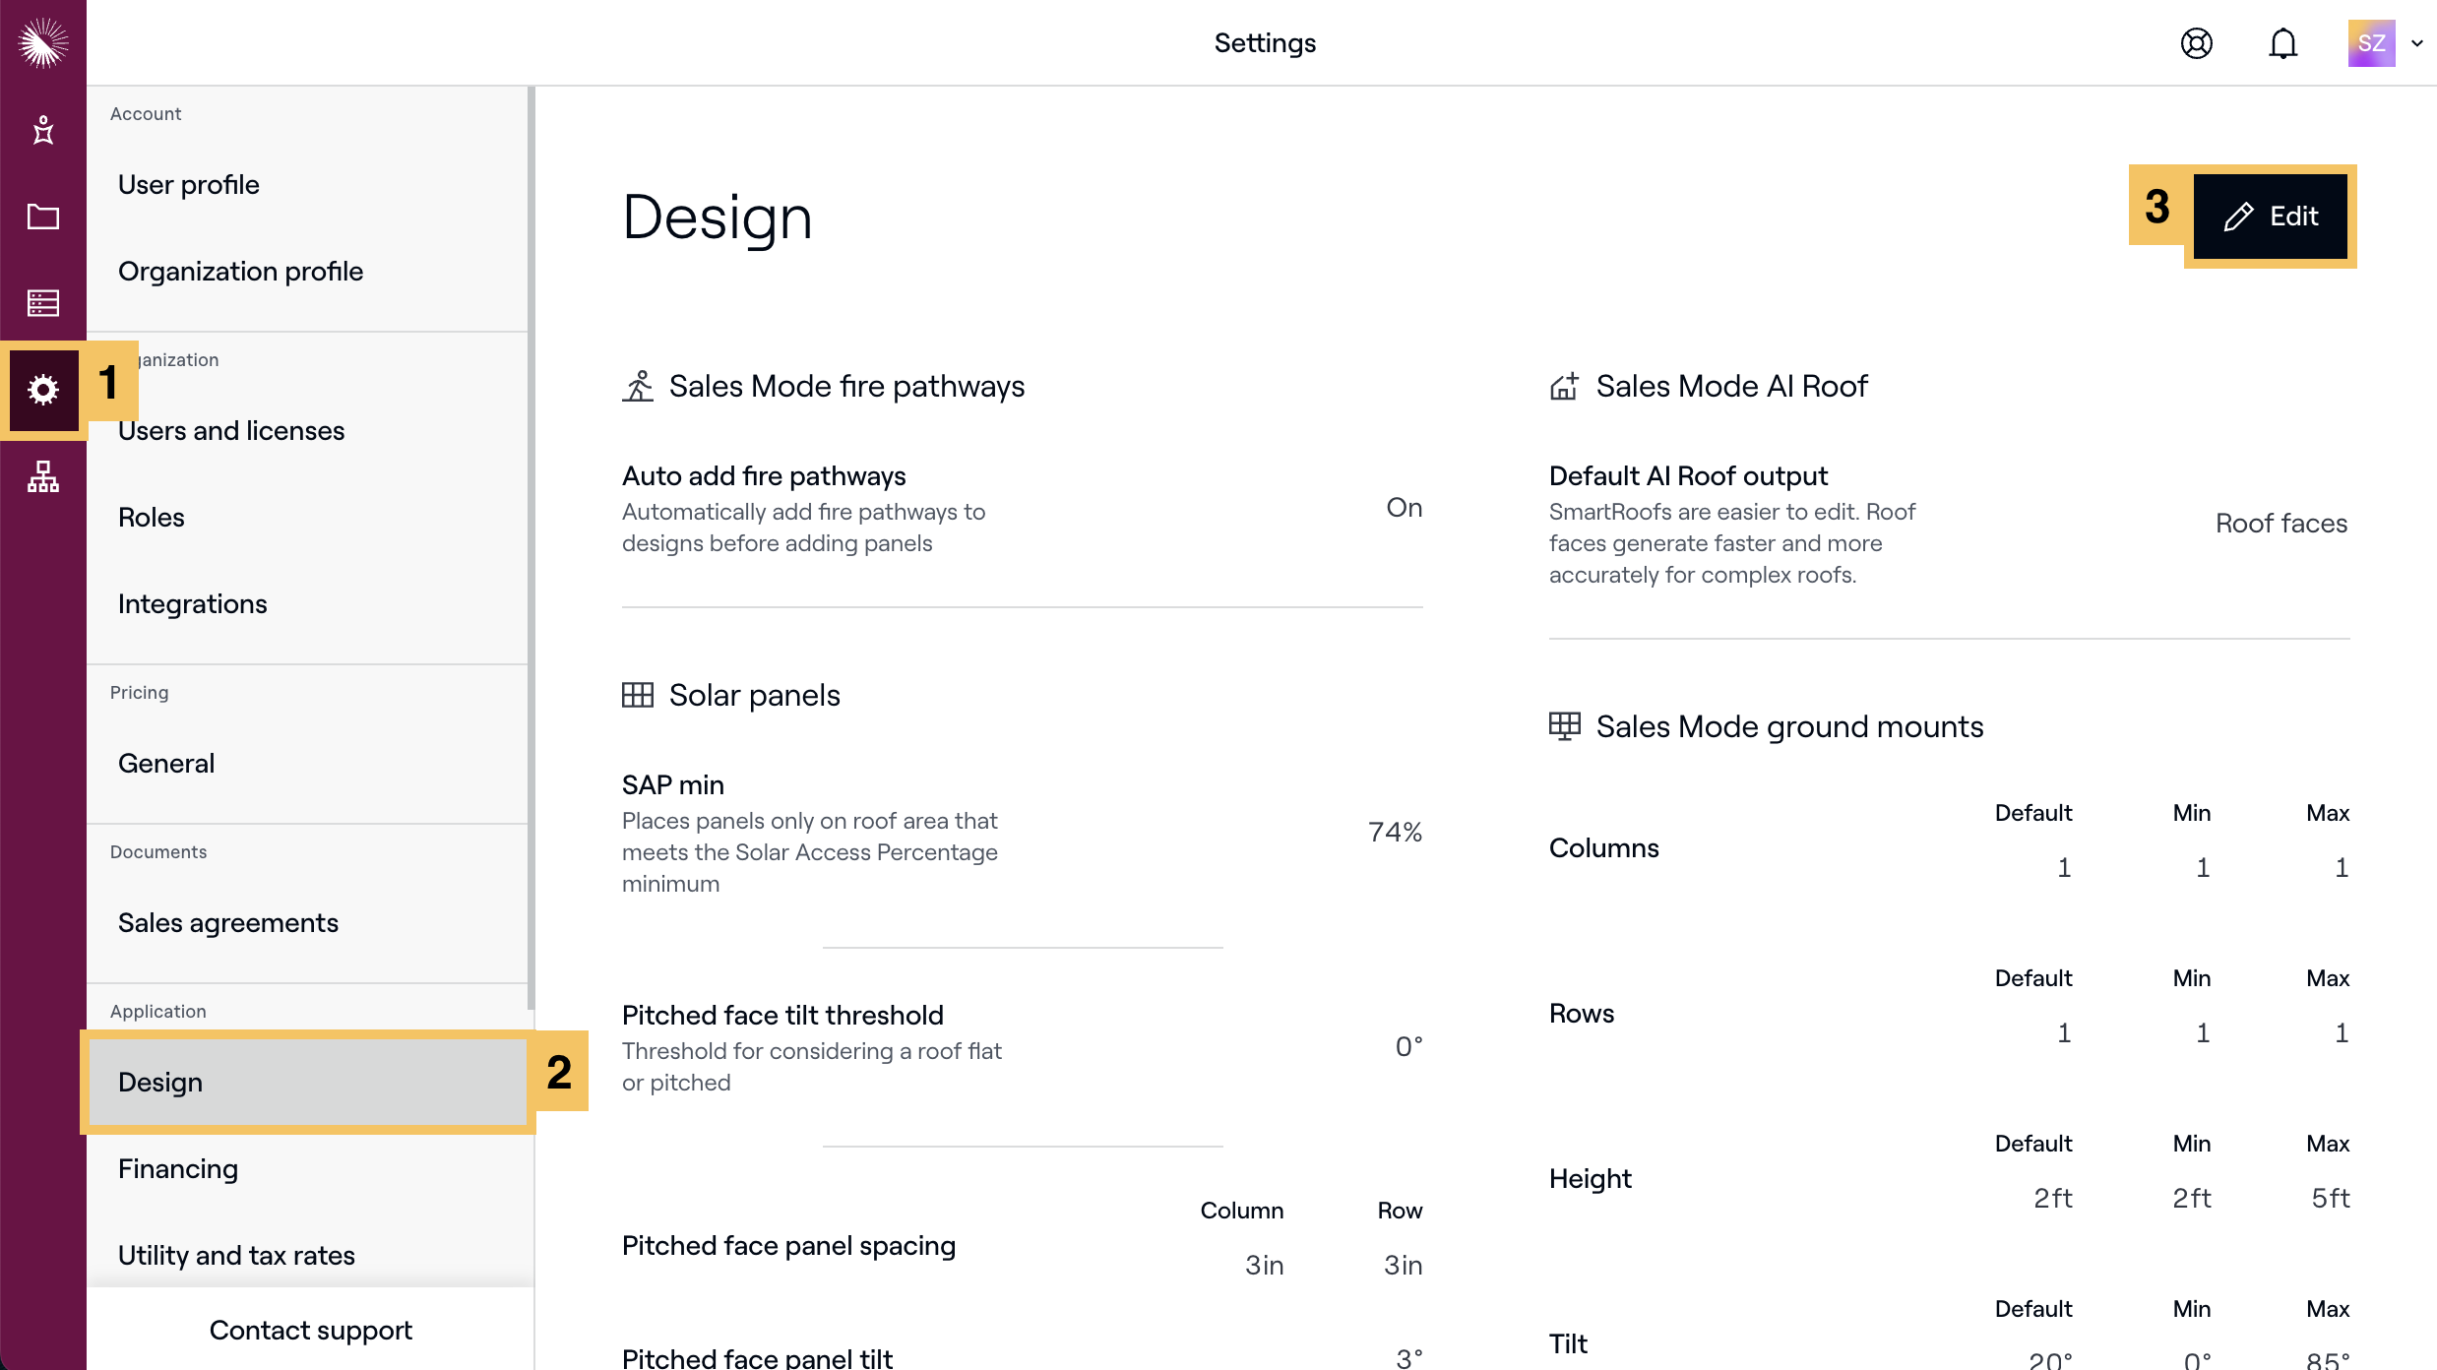Open the organization hierarchy icon

[43, 476]
